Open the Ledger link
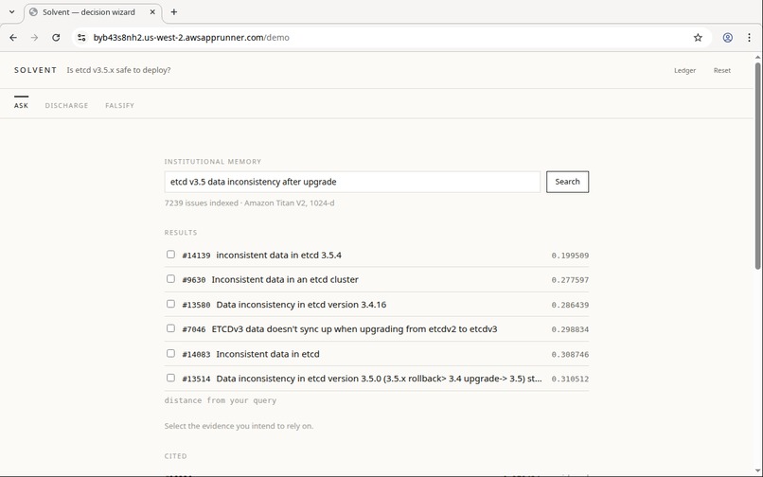This screenshot has height=477, width=763. [684, 70]
